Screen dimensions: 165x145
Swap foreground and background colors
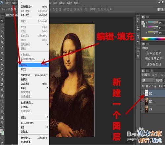[3, 127]
